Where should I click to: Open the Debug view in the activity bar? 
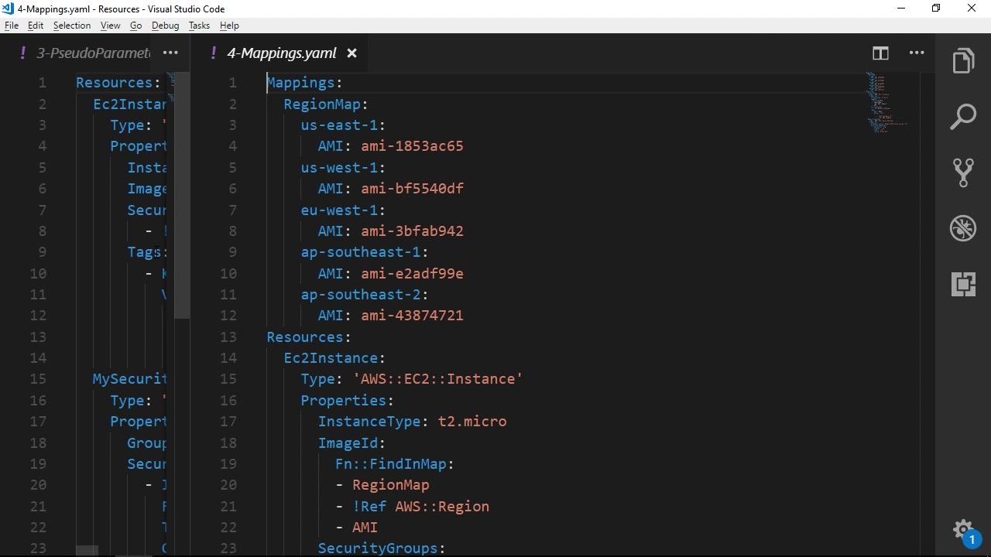point(963,228)
